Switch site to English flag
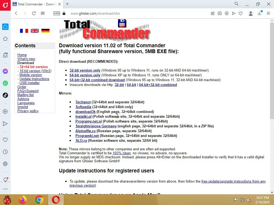Screen dimensions: 274x205 point(35,31)
